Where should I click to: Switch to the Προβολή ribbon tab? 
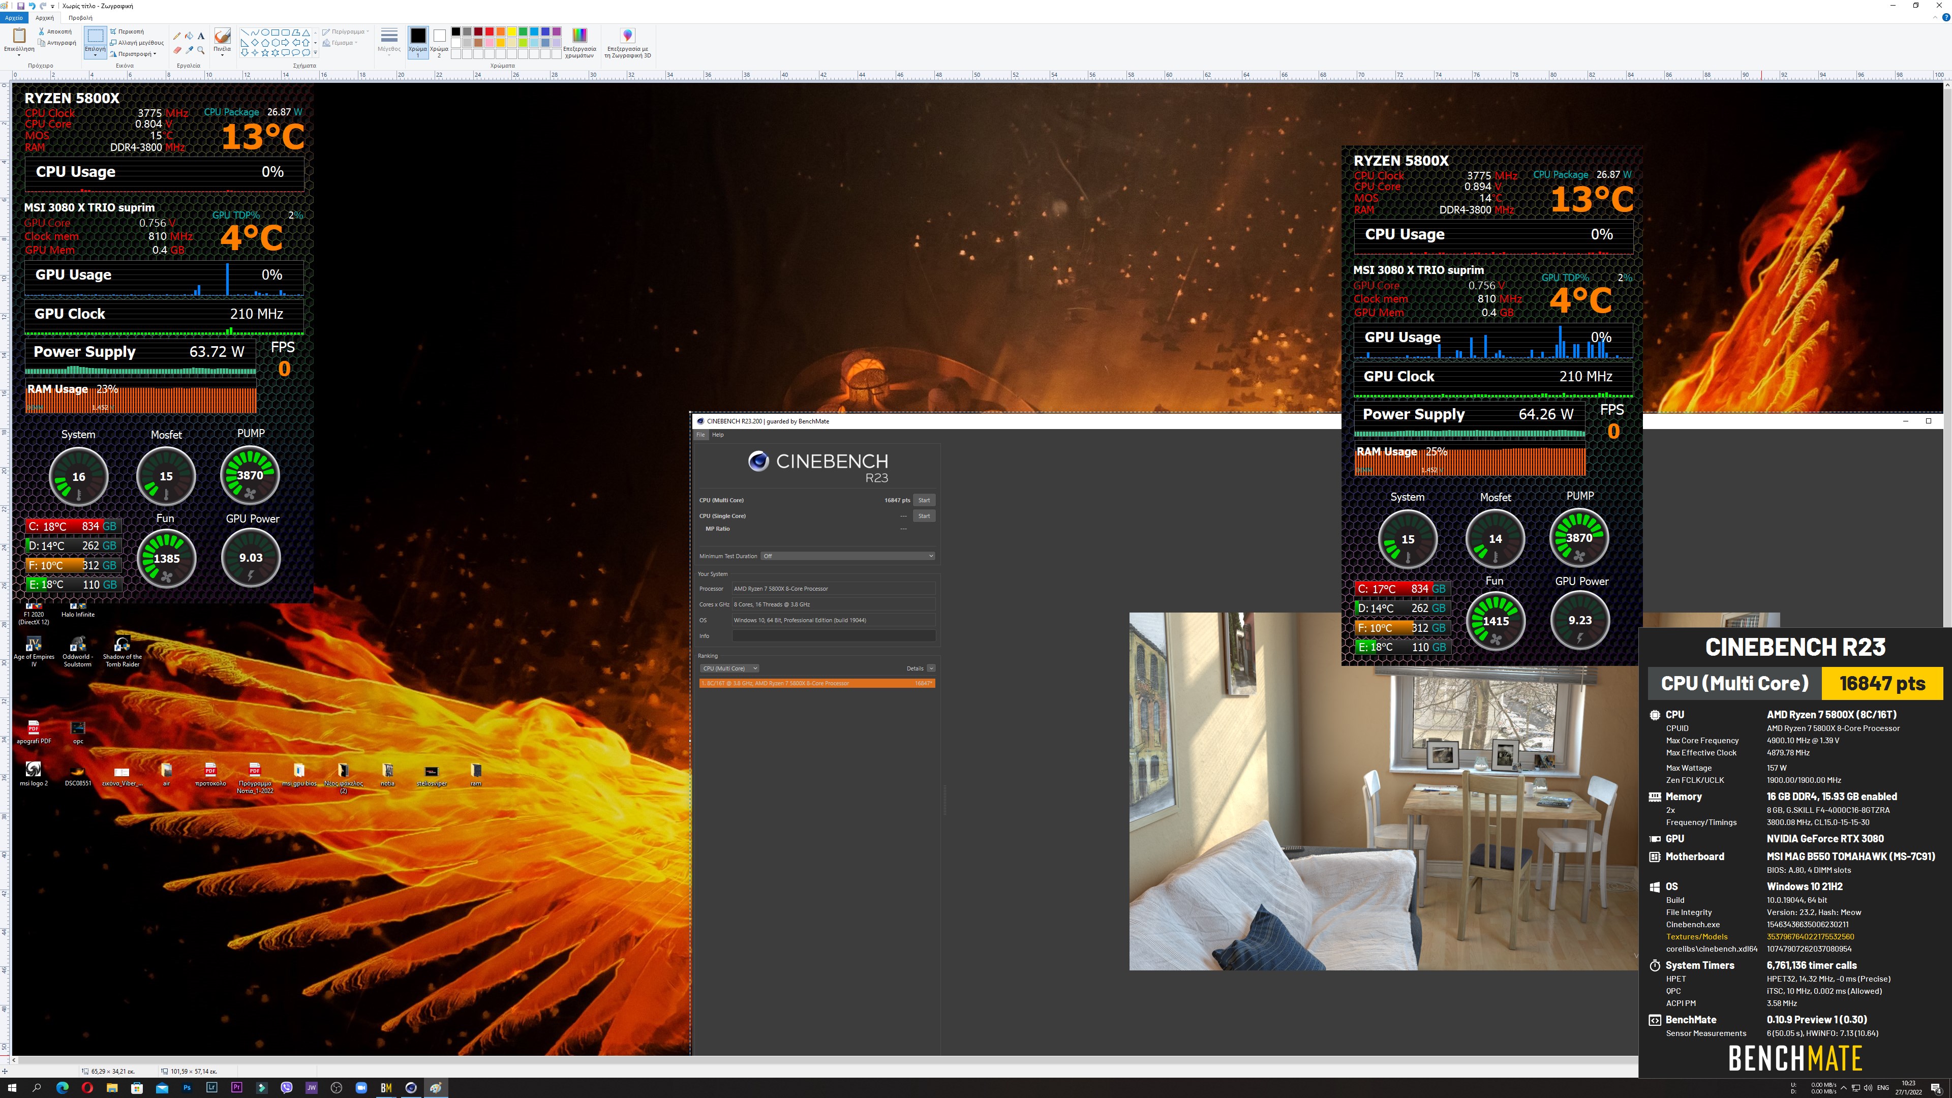tap(80, 17)
